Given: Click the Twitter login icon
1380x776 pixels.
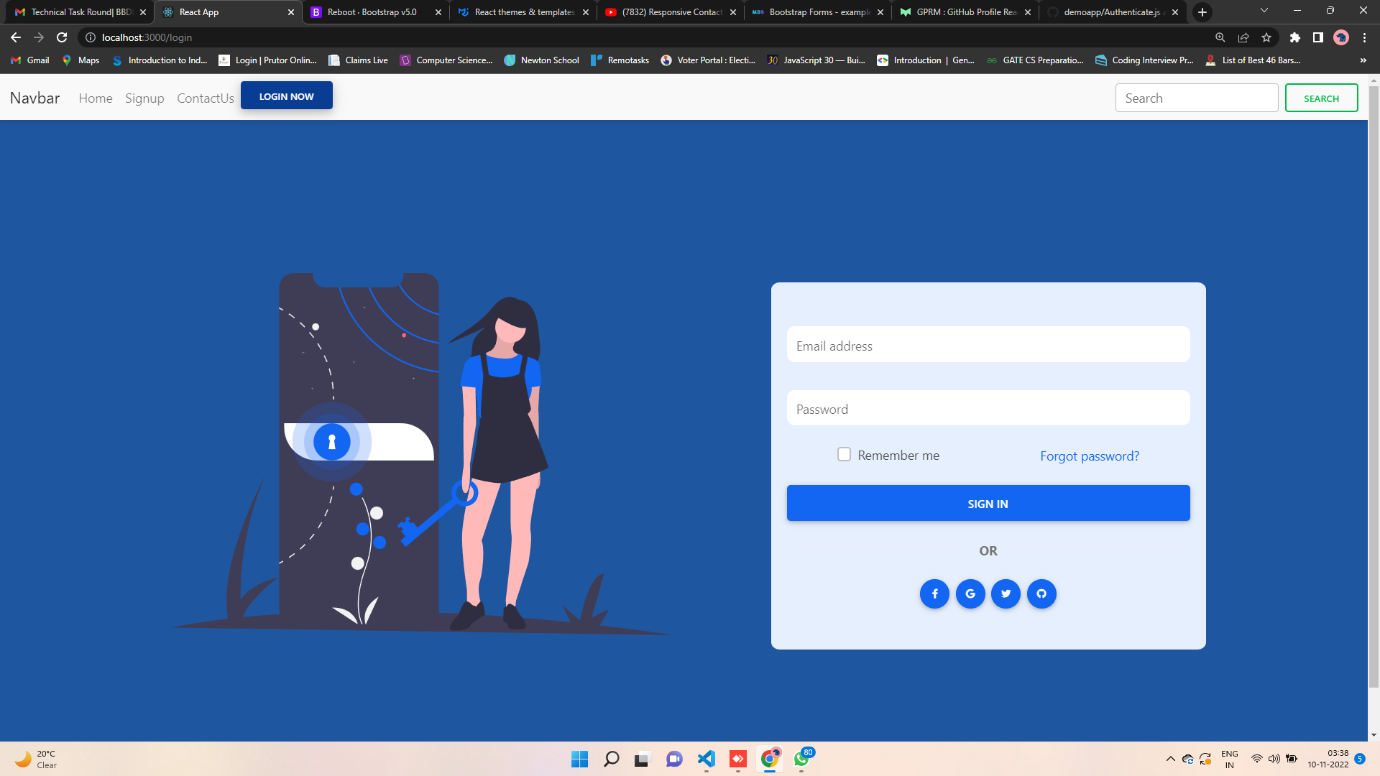Looking at the screenshot, I should tap(1006, 593).
